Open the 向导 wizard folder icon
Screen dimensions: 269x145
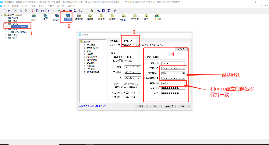(x=146, y=17)
